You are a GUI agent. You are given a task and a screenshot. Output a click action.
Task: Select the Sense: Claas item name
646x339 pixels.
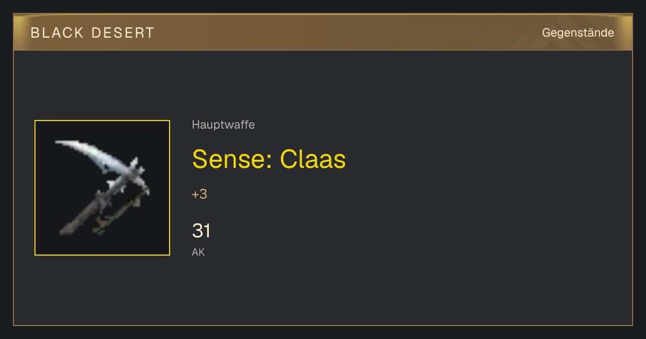pyautogui.click(x=269, y=159)
